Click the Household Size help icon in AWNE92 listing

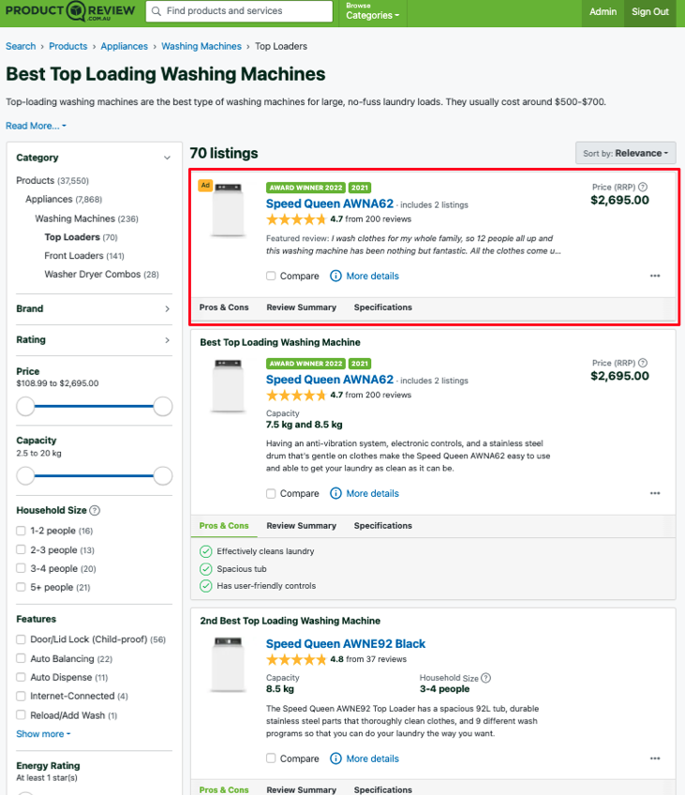pyautogui.click(x=486, y=678)
